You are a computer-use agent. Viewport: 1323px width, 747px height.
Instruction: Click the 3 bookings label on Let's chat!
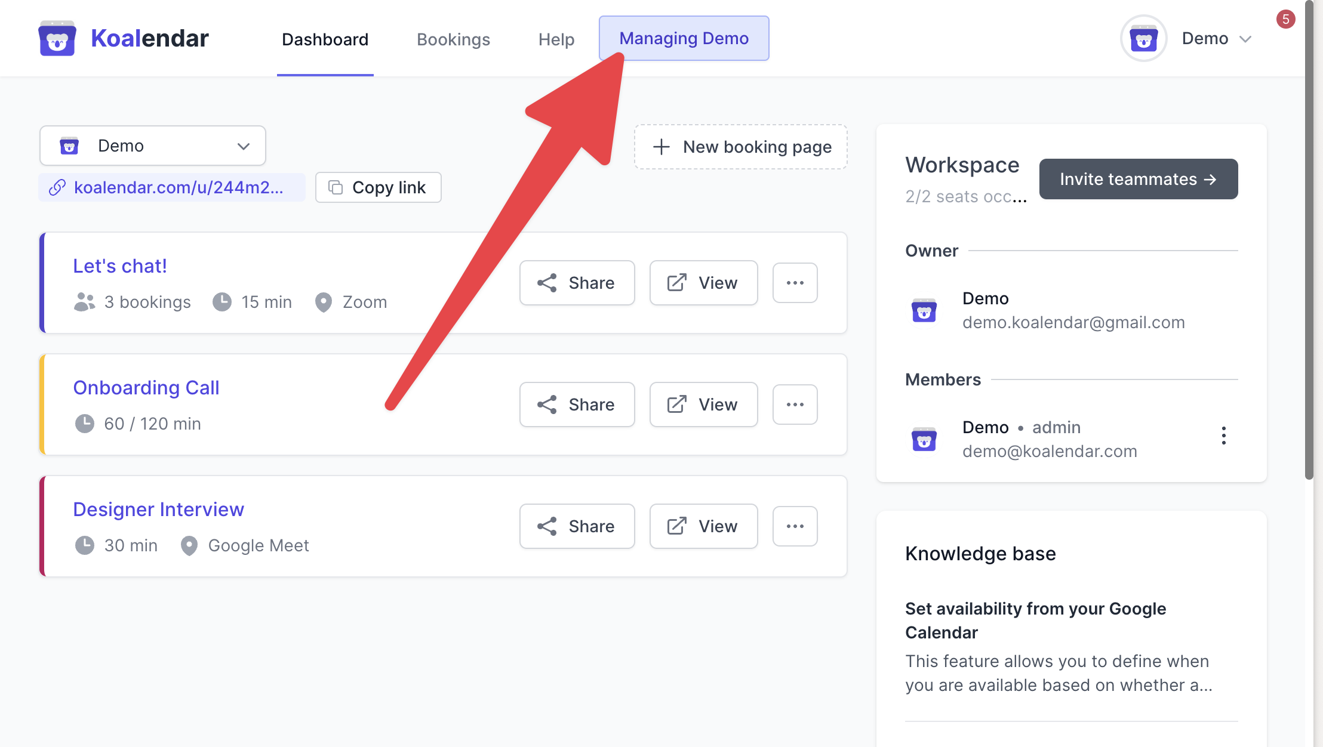(147, 302)
